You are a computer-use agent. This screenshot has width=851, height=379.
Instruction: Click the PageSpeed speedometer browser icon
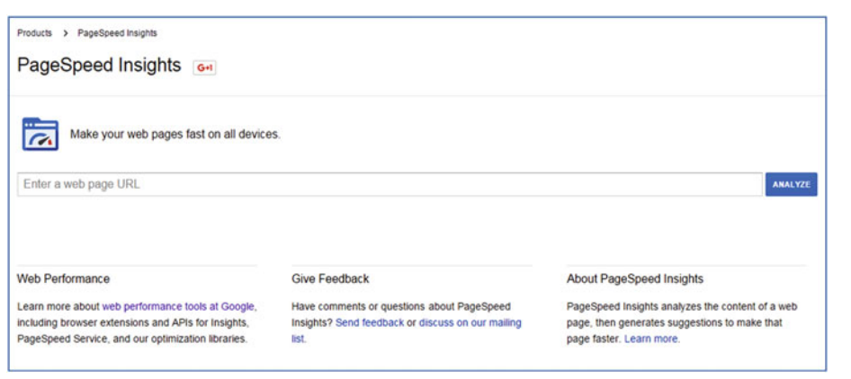point(40,134)
